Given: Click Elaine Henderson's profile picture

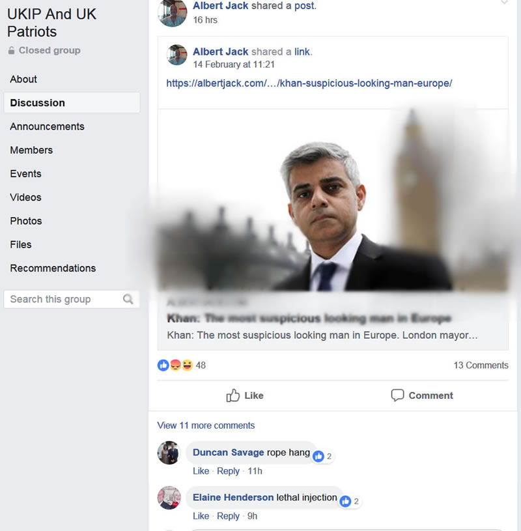Looking at the screenshot, I should [x=169, y=498].
